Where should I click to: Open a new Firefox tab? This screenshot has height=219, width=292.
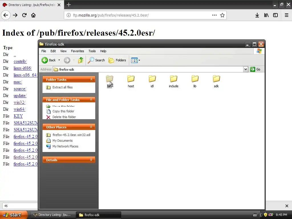tap(69, 5)
